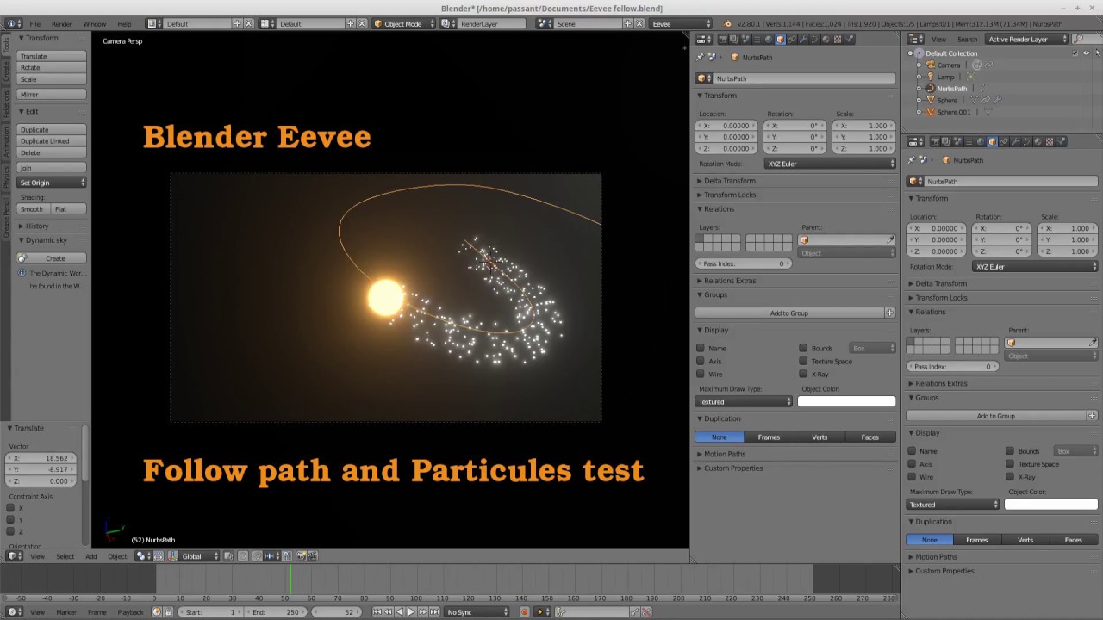Open the File menu
Screen dimensions: 1103x620
point(35,23)
